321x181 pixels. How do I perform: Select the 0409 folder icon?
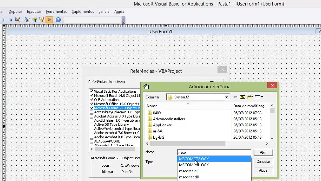[150, 113]
